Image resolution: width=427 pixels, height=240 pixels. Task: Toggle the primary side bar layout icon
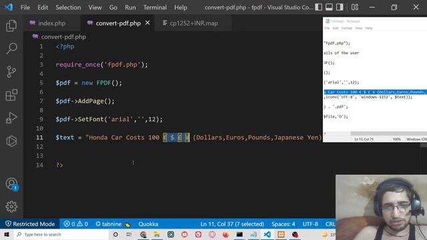(x=318, y=7)
